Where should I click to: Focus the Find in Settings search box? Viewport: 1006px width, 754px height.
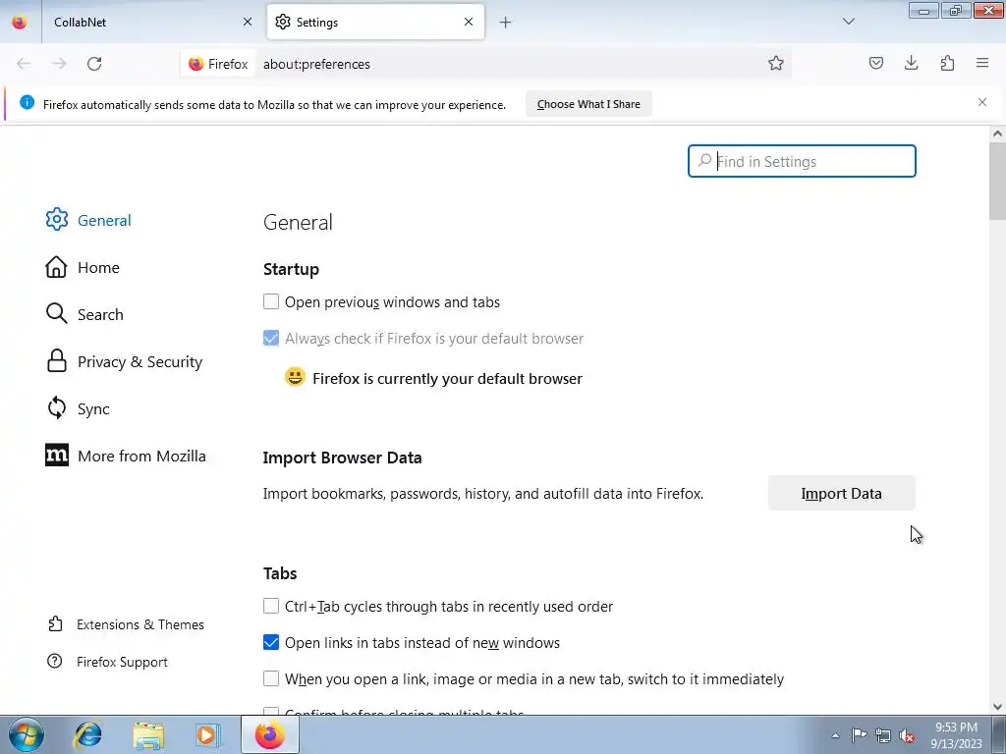[802, 161]
